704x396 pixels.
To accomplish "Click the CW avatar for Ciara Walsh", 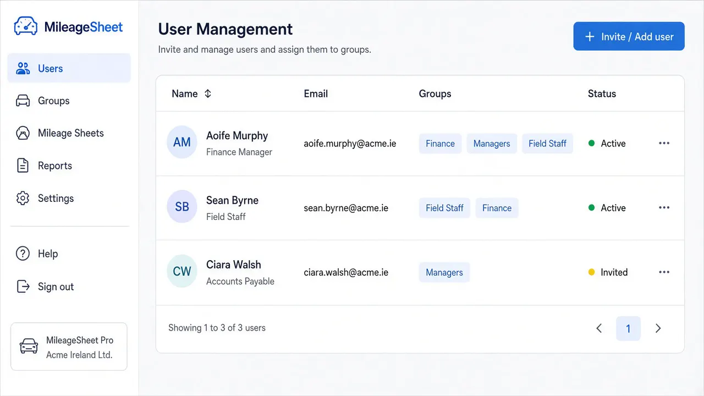I will 182,271.
